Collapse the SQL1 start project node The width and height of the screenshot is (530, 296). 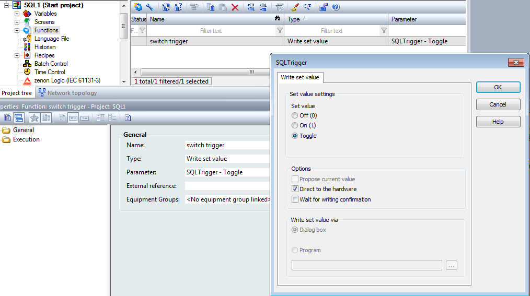[6, 5]
